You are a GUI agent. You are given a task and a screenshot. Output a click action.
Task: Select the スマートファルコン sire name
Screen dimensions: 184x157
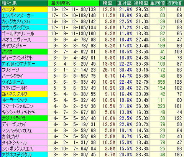[25, 106]
